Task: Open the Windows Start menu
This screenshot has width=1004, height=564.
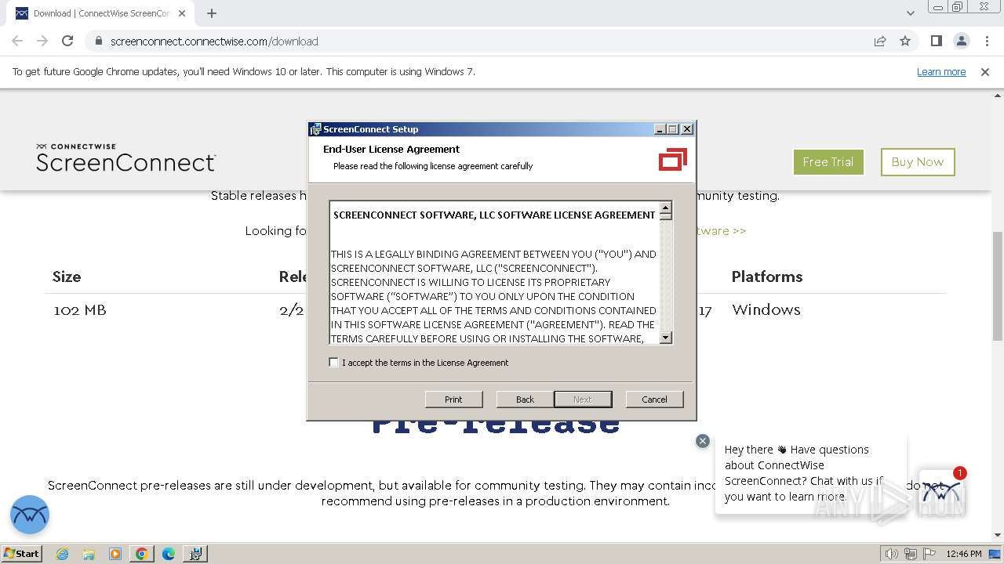Action: (22, 553)
